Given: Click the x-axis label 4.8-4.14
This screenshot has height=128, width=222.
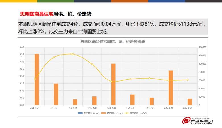Looking at the screenshot, I should (73, 108).
